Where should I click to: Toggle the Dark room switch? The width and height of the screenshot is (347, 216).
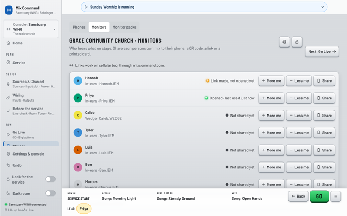pyautogui.click(x=50, y=193)
